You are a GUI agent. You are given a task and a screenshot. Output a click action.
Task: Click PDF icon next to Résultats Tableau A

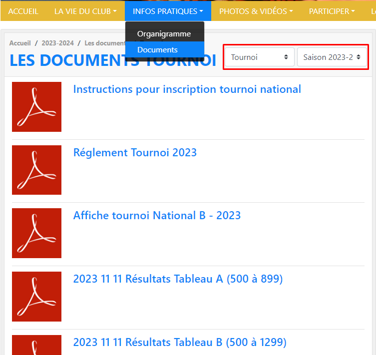point(36,297)
